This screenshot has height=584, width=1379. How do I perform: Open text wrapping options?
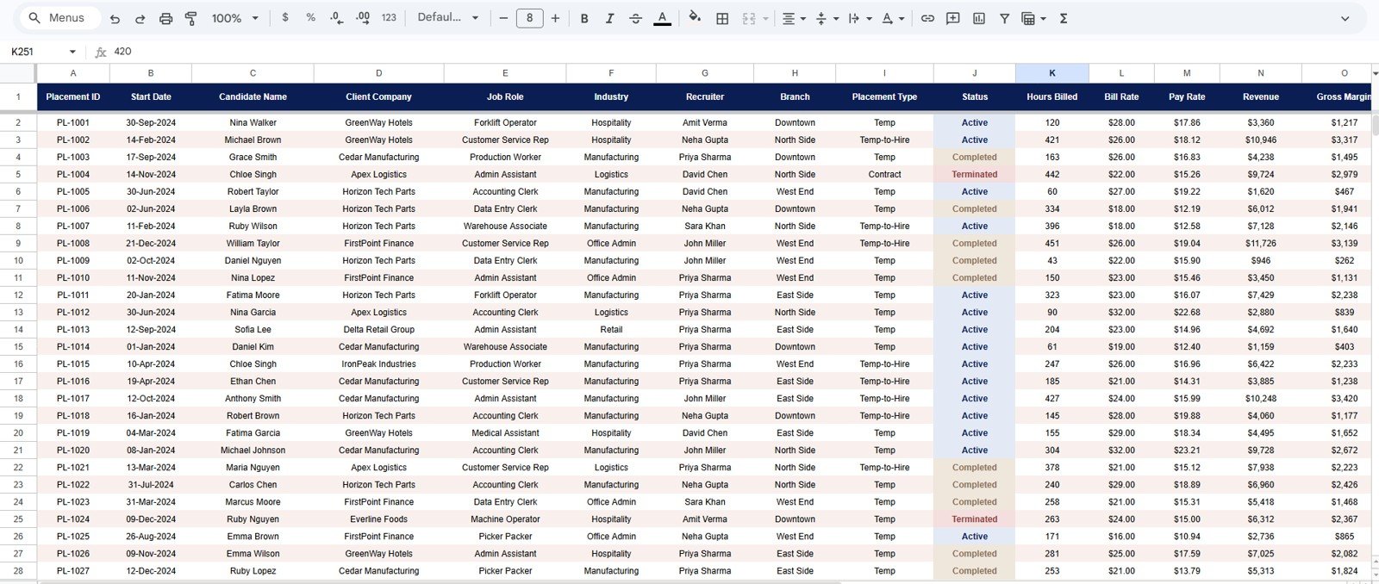[858, 18]
